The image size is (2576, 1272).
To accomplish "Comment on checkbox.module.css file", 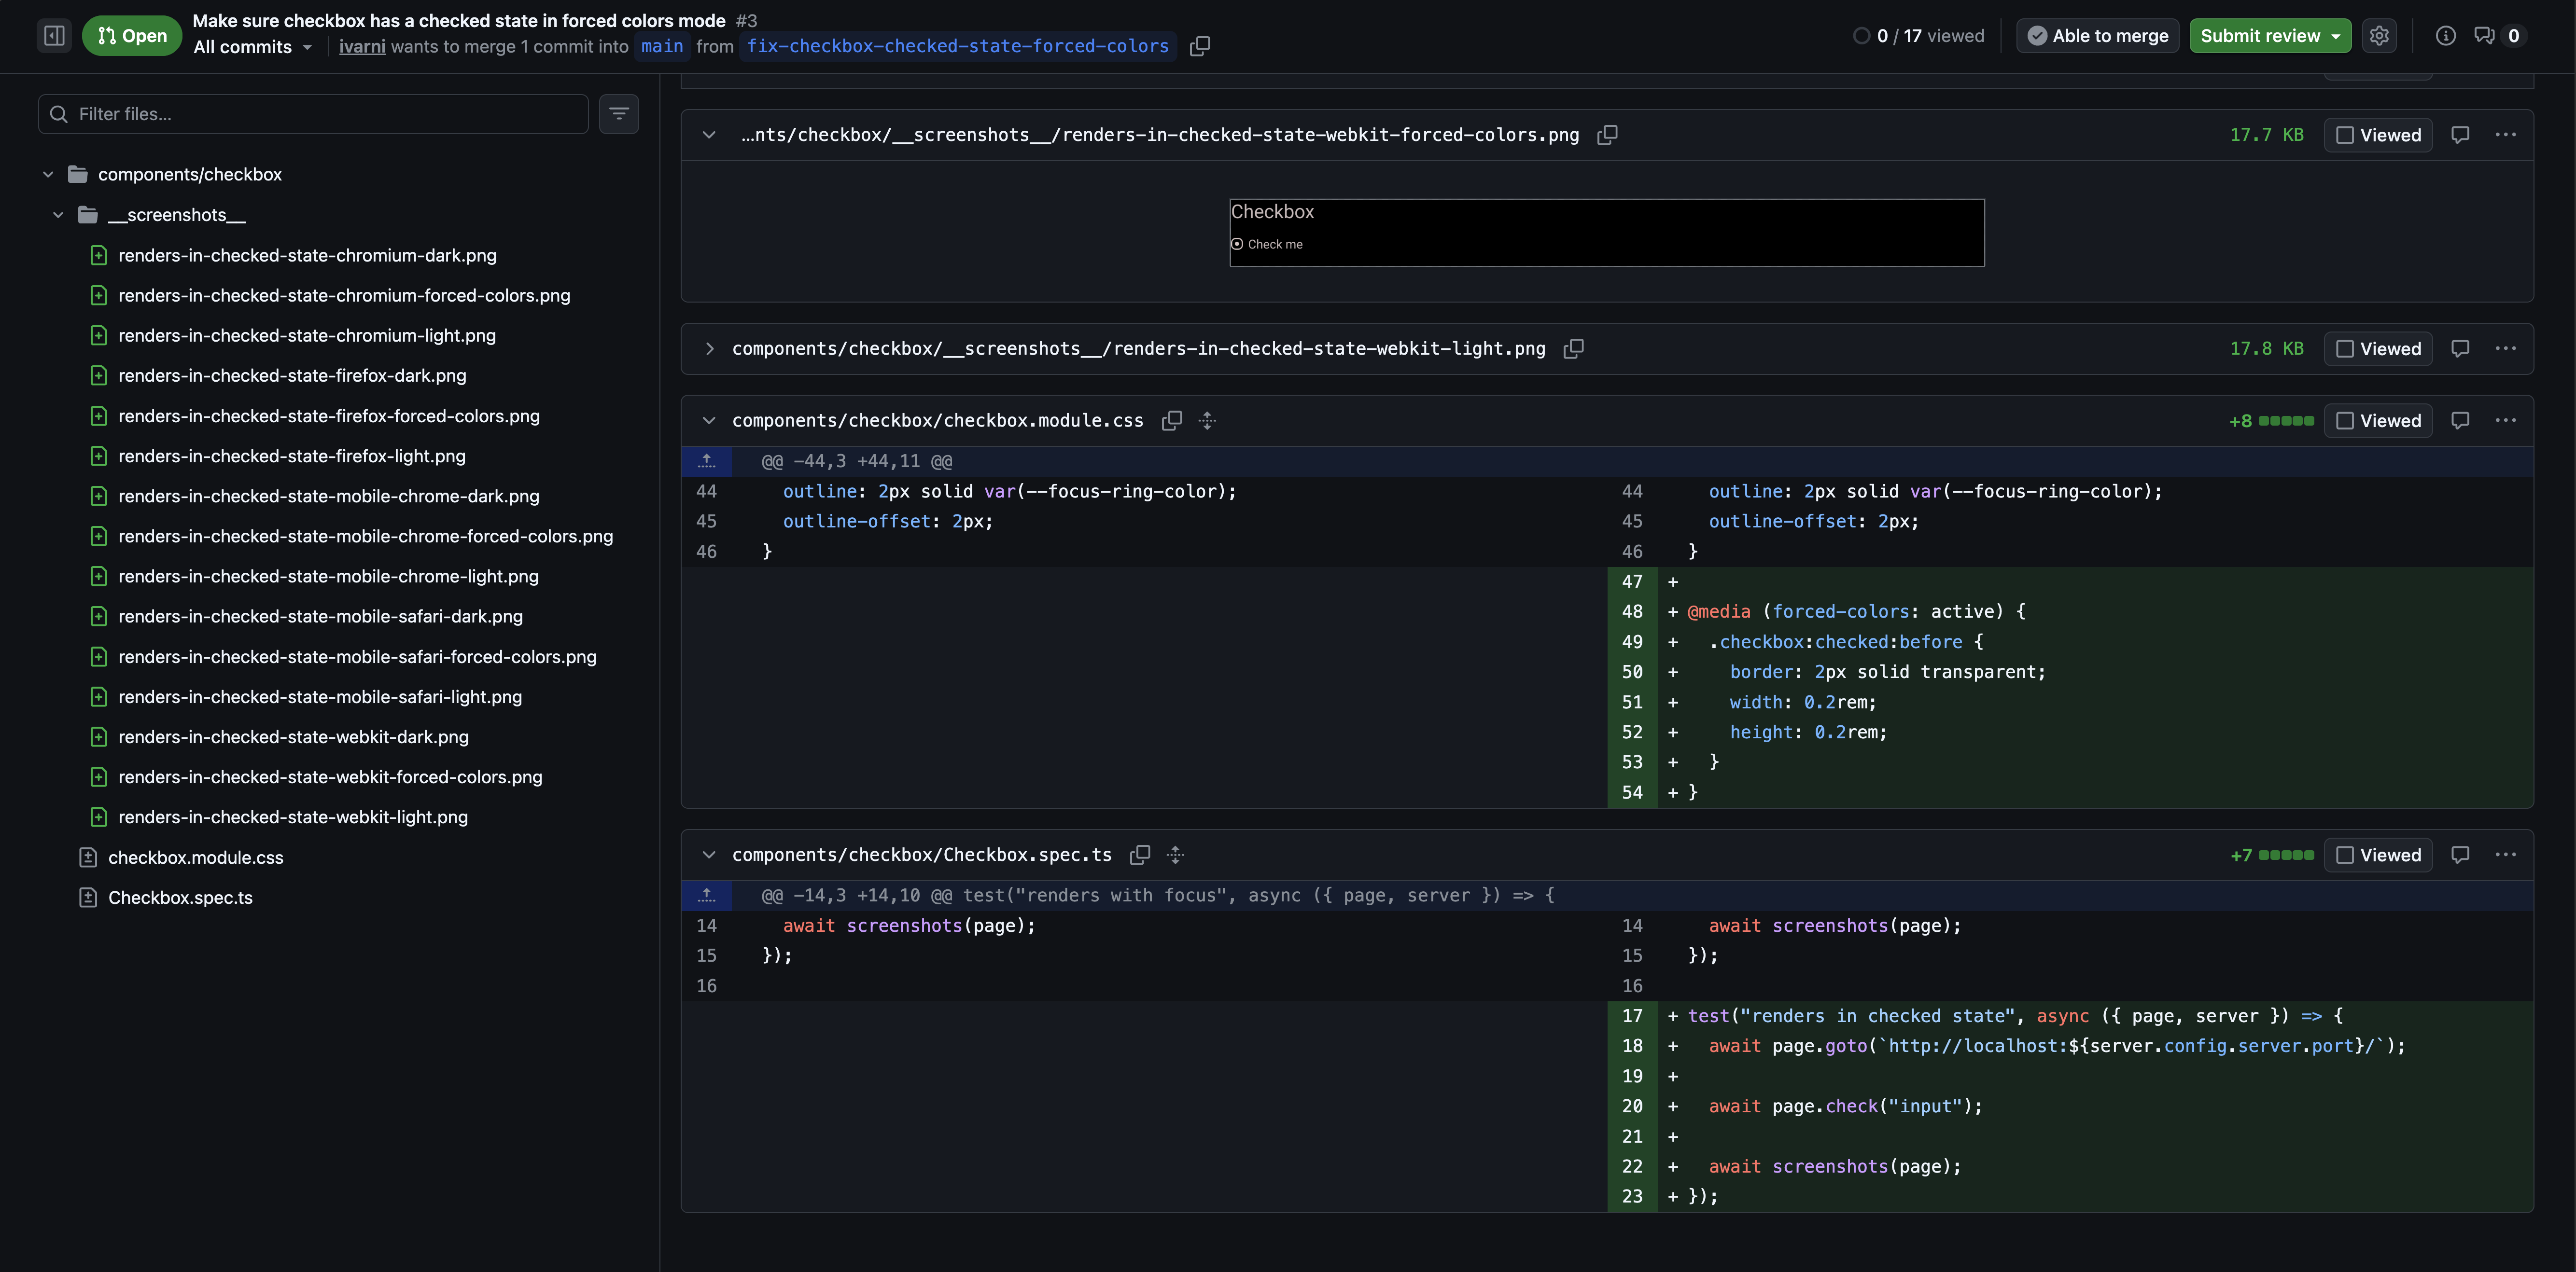I will (x=2460, y=421).
